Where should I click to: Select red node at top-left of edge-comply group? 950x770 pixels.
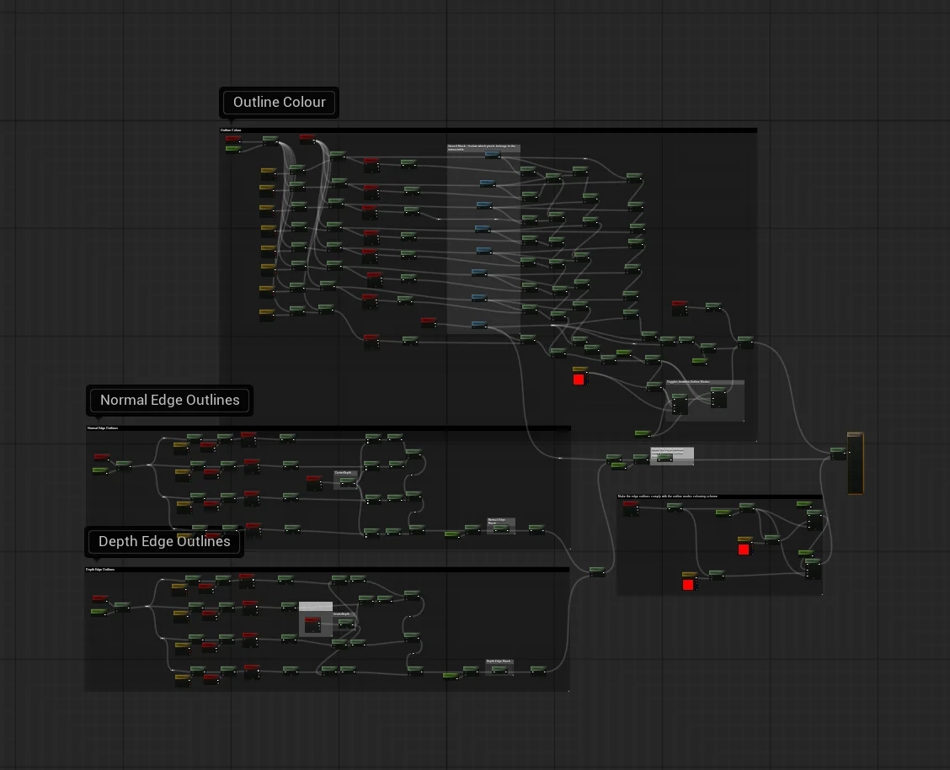click(x=631, y=508)
